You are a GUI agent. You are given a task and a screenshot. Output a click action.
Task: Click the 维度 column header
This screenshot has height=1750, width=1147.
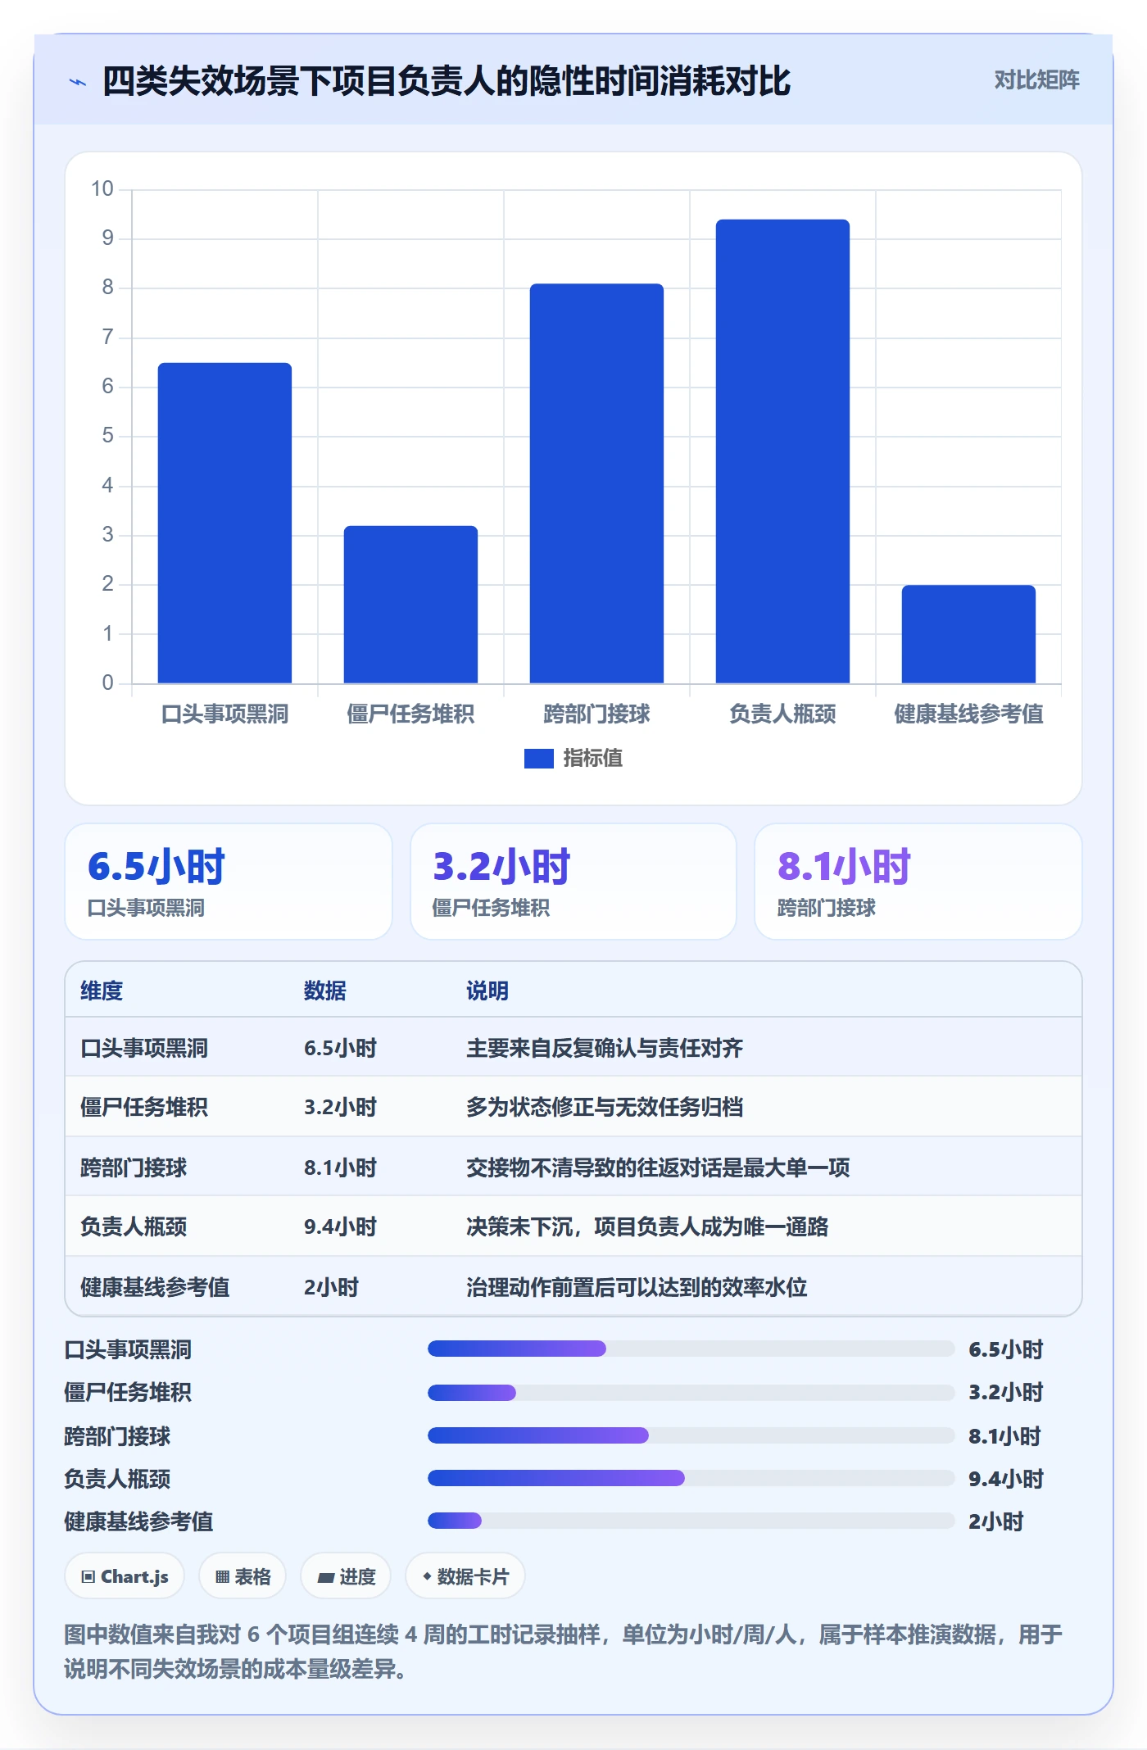click(102, 991)
